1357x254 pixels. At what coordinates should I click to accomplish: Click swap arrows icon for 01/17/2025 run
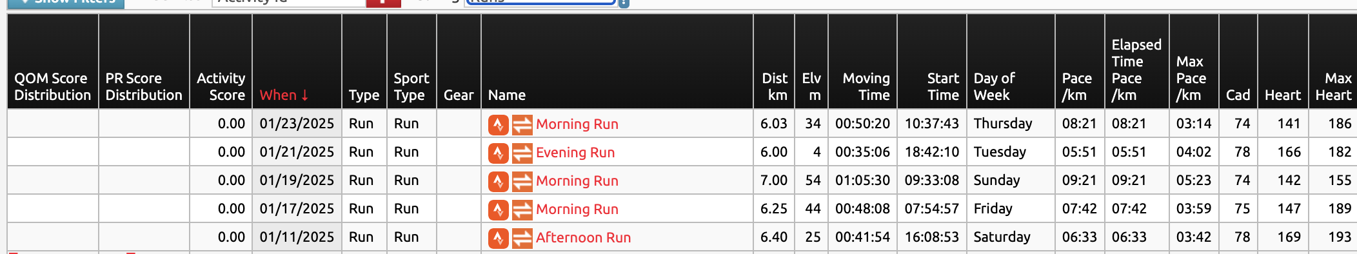522,210
